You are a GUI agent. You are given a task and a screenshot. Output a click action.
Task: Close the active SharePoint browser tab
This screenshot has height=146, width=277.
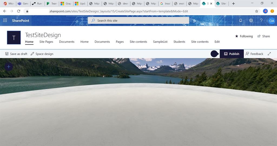[211, 4]
